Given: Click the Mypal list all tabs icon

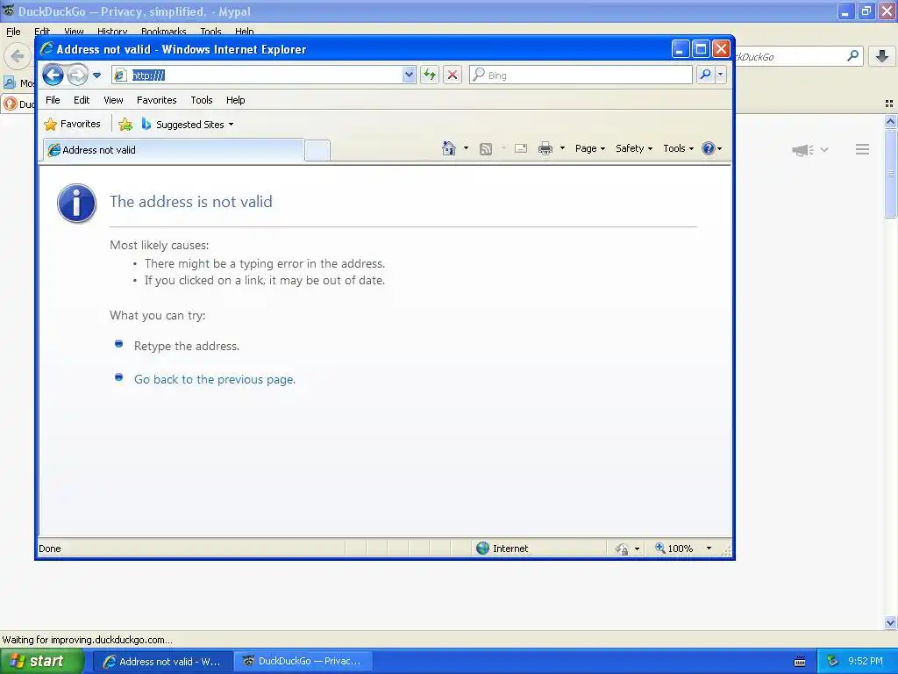Looking at the screenshot, I should pyautogui.click(x=889, y=104).
